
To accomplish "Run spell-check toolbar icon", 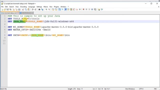I will pyautogui.click(x=102, y=9).
